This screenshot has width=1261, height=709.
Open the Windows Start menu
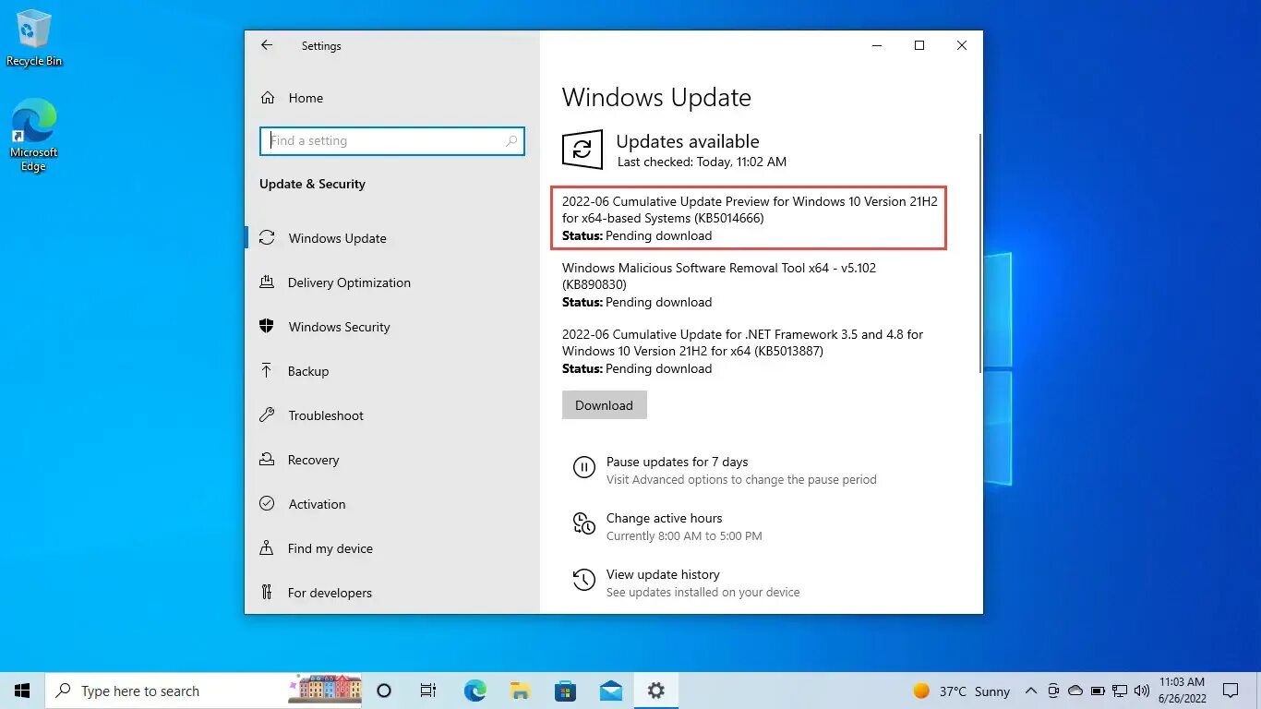pyautogui.click(x=22, y=691)
